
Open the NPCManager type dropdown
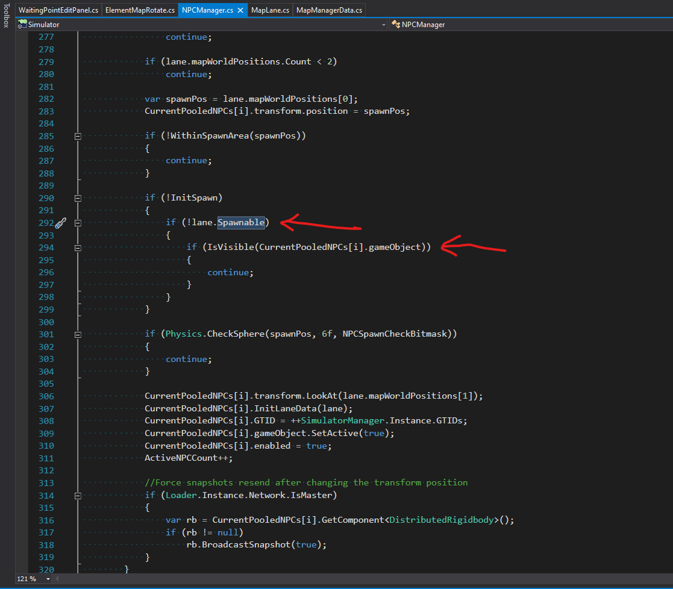point(531,25)
